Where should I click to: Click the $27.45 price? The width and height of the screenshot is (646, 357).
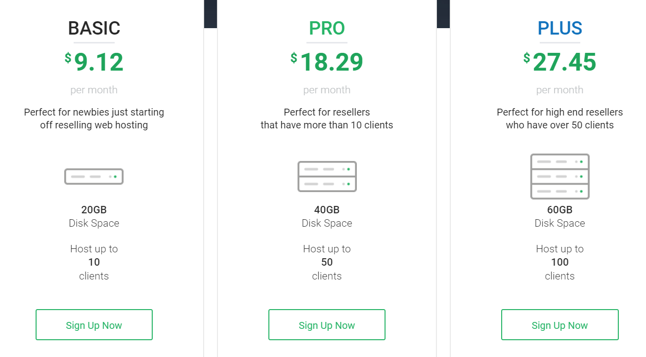pos(560,62)
